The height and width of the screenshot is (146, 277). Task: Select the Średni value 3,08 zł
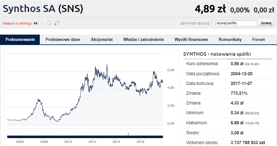[237, 133]
